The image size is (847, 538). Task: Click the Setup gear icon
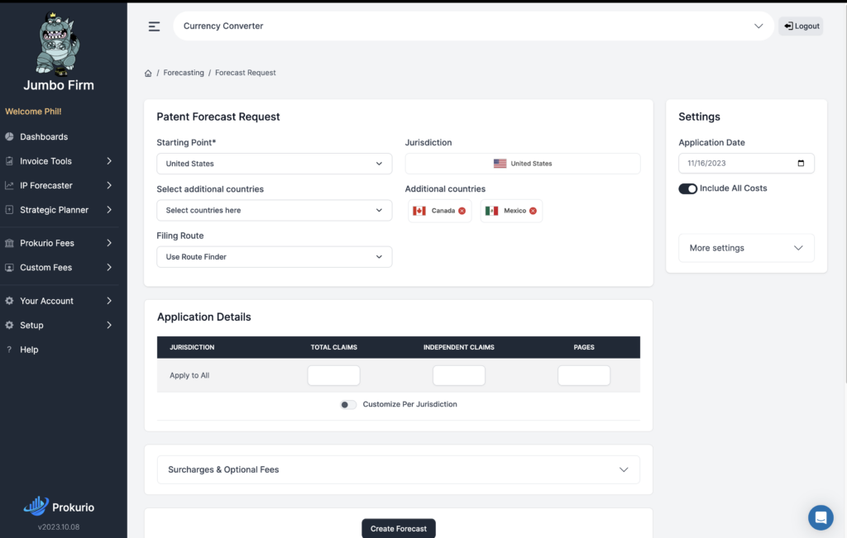point(9,325)
